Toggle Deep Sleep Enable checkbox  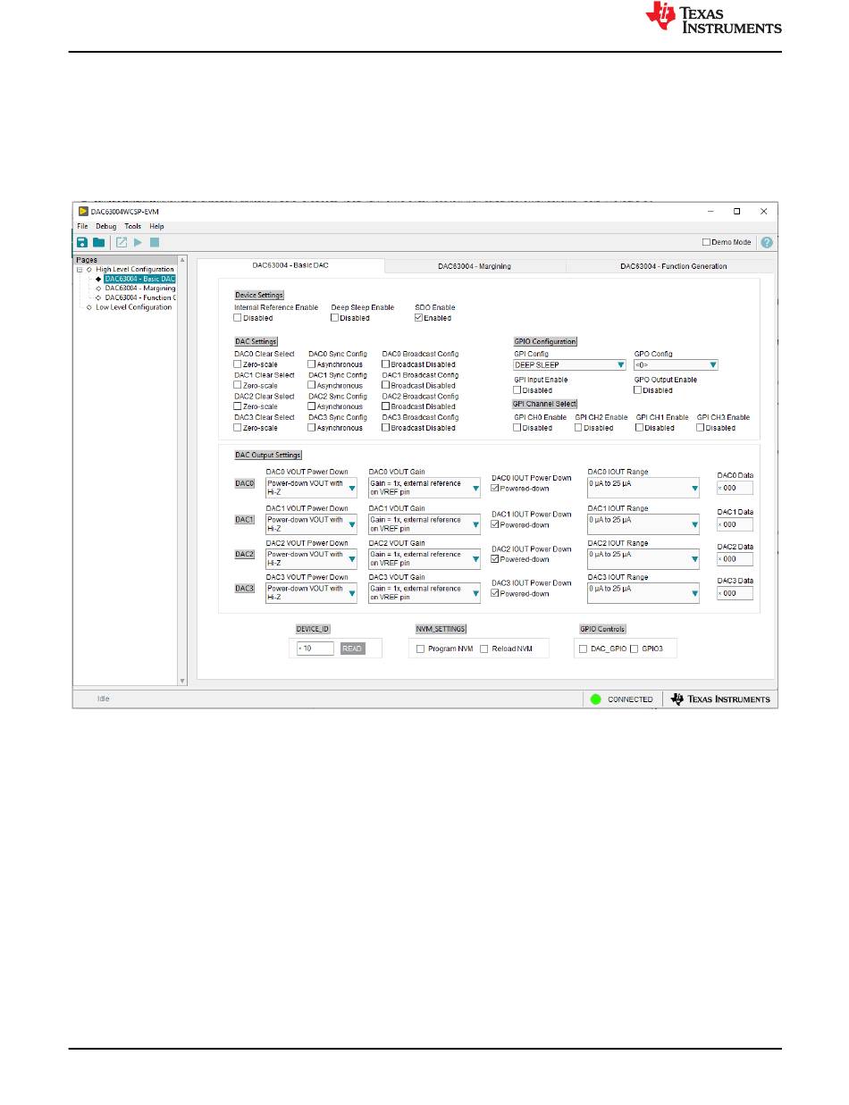point(335,317)
